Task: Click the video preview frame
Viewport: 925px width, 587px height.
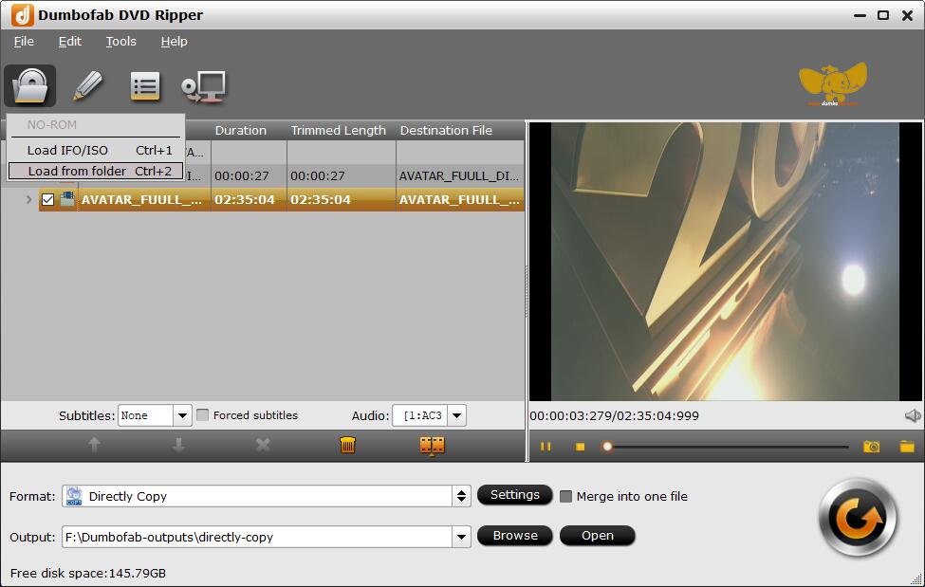Action: click(x=725, y=262)
